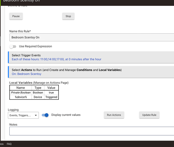Select the %device% variable name cell
The height and width of the screenshot is (147, 174).
point(21,97)
